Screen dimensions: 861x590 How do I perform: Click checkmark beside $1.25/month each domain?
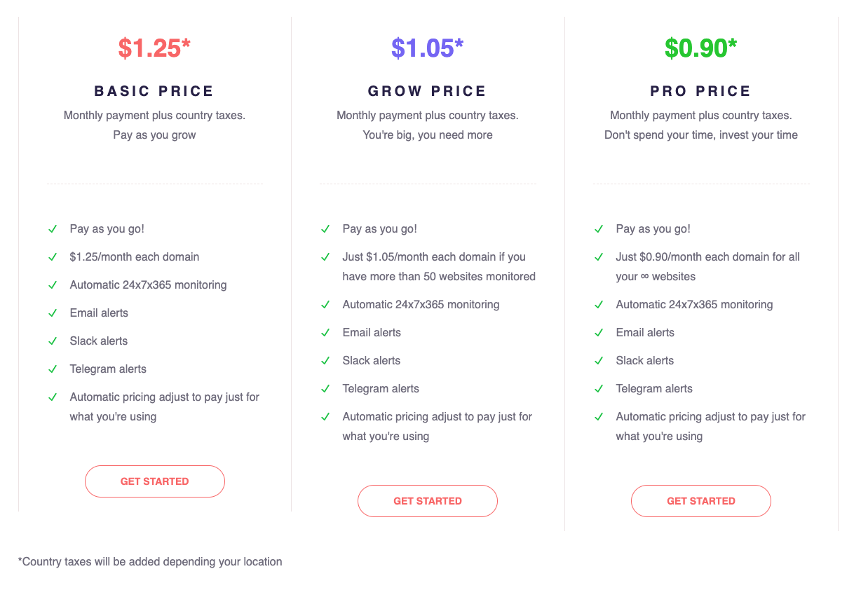click(53, 257)
